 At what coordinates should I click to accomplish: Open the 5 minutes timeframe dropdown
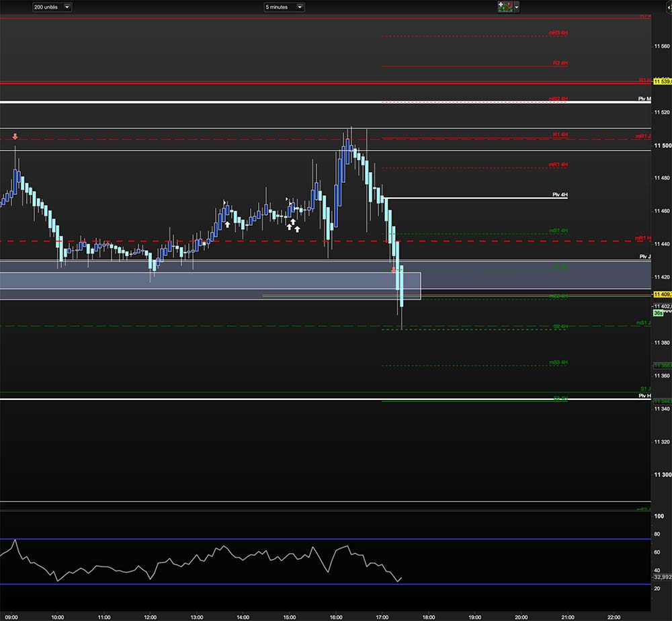[x=284, y=7]
